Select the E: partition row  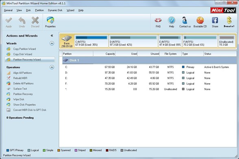[x=150, y=78]
